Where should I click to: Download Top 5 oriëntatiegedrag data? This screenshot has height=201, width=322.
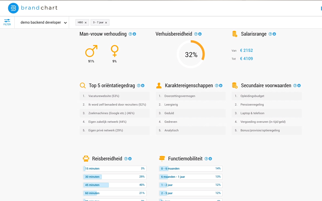(x=143, y=86)
